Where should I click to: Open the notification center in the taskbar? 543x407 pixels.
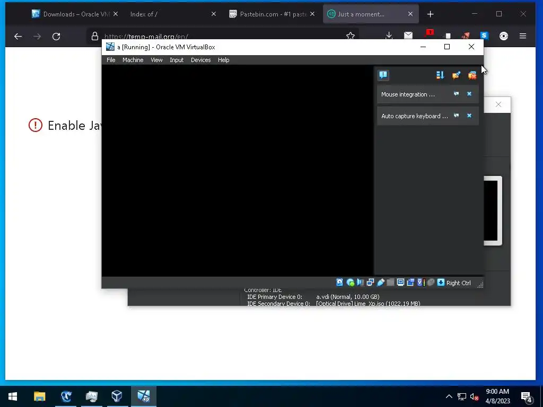527,397
